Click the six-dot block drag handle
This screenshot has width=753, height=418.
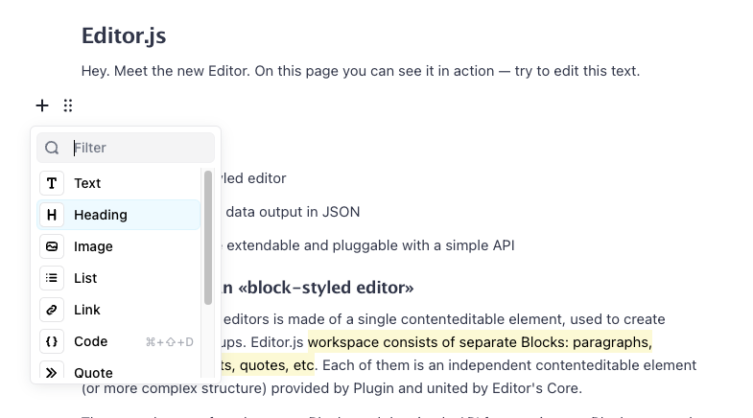tap(68, 105)
